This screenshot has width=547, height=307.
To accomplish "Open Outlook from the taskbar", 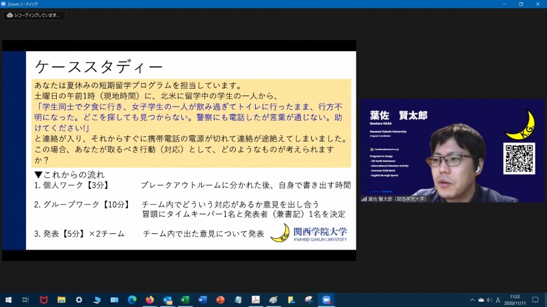I will click(x=168, y=299).
